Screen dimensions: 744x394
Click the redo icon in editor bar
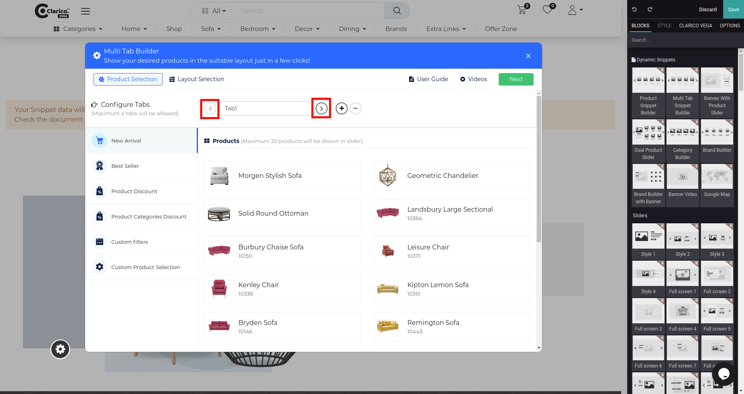click(x=650, y=10)
